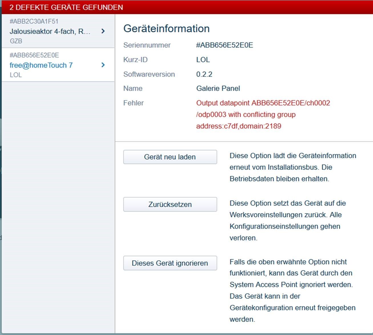Expand the free@homeTouch 7 chevron arrow
The width and height of the screenshot is (373, 335).
(x=103, y=65)
